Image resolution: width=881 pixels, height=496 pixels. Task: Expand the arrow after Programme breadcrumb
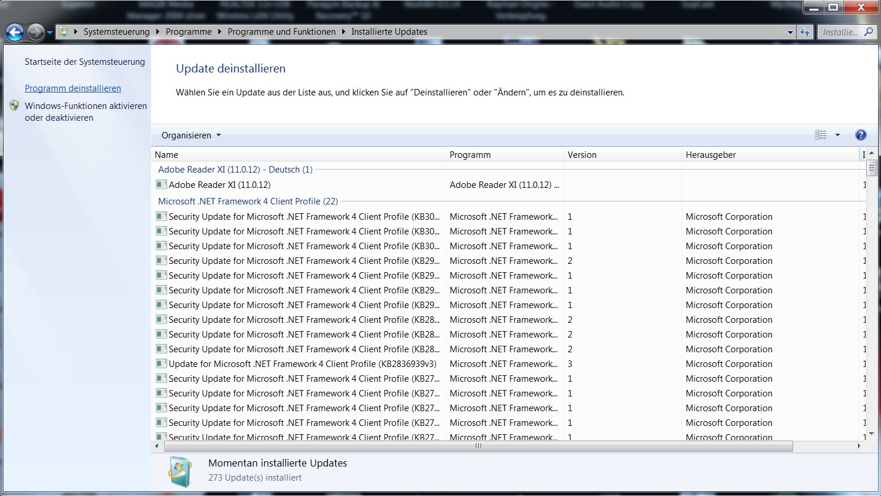coord(220,32)
